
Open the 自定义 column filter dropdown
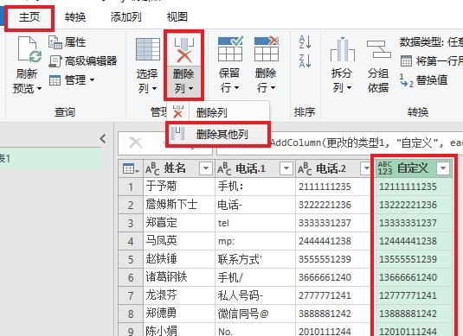[443, 168]
